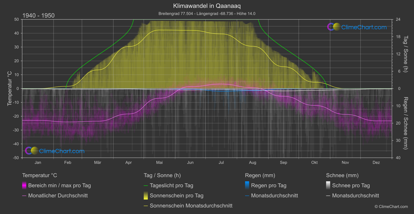This screenshot has height=214, width=414.
Task: Click the blue 'Regen pro Tag' swatch
Action: pos(247,185)
